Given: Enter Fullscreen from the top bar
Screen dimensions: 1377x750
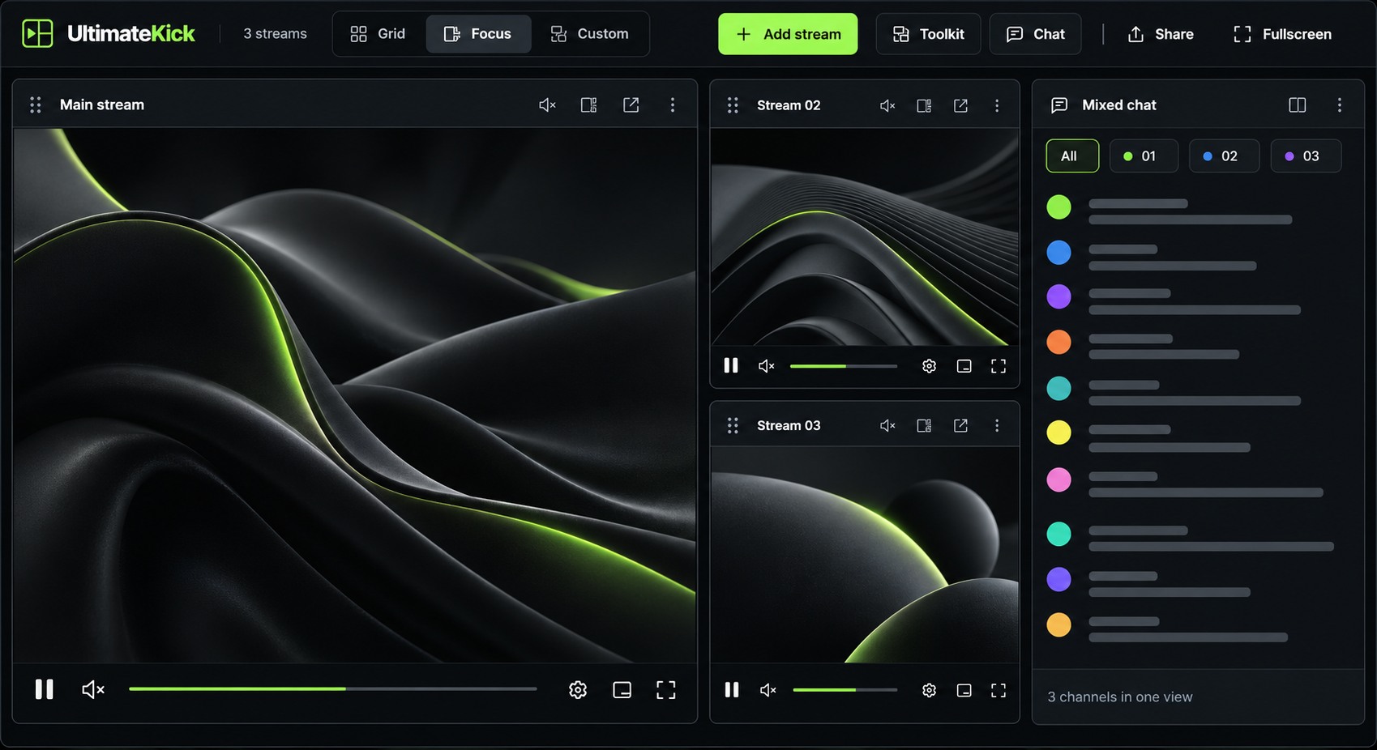Looking at the screenshot, I should pyautogui.click(x=1282, y=34).
